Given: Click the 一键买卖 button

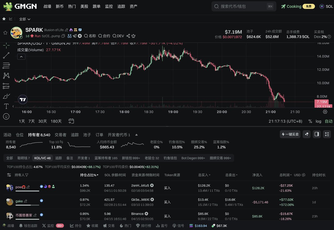Looking at the screenshot, I should click(x=290, y=134).
